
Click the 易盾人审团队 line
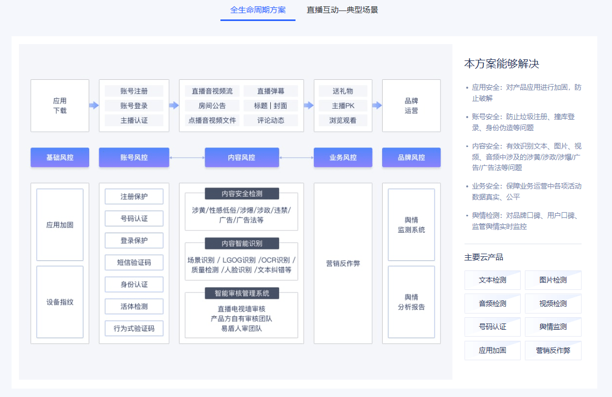click(x=241, y=328)
